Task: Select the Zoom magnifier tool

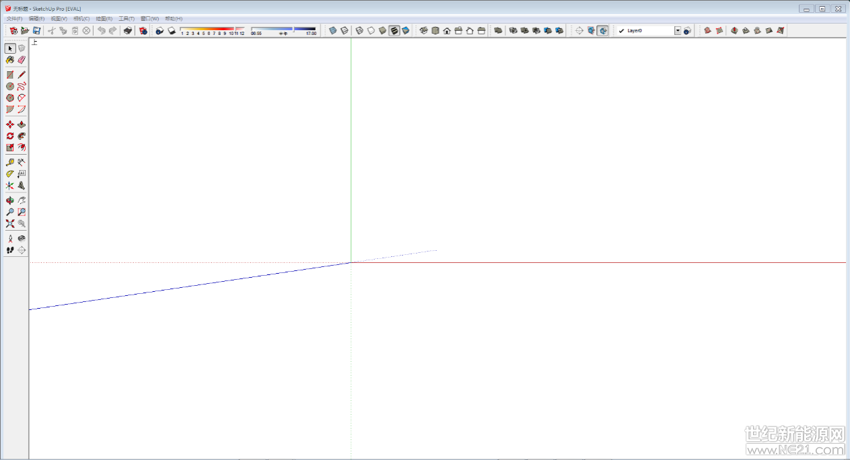Action: 10,212
